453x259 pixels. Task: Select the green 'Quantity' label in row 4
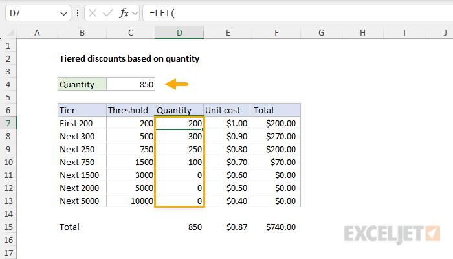pyautogui.click(x=82, y=84)
